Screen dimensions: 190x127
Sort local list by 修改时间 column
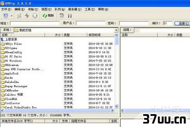pos(101,35)
